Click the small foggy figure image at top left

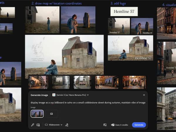7,12
